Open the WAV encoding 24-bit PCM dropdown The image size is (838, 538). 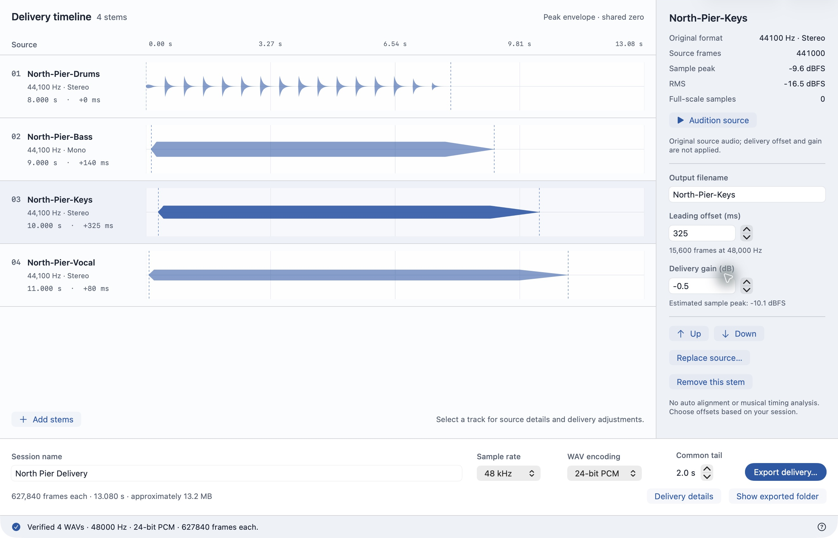(x=604, y=473)
